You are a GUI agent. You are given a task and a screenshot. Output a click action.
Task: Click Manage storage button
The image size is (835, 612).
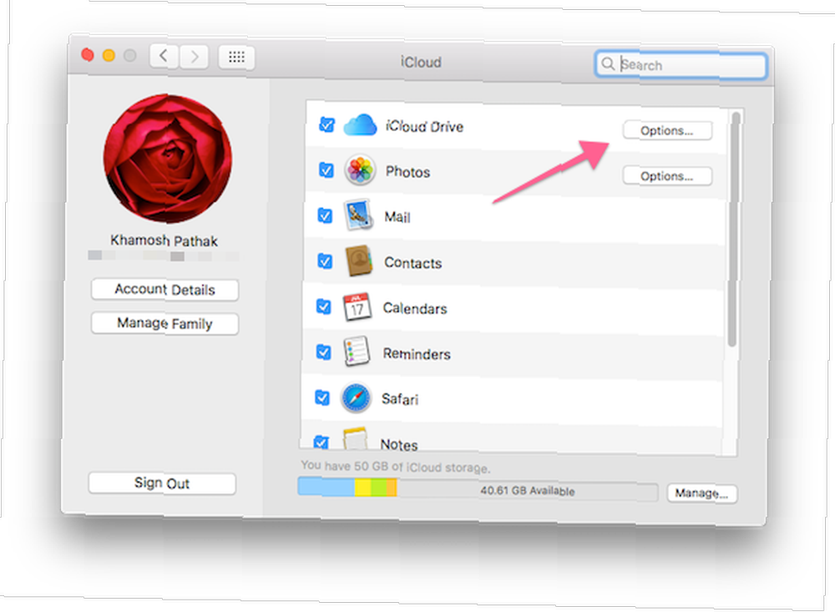click(x=702, y=493)
